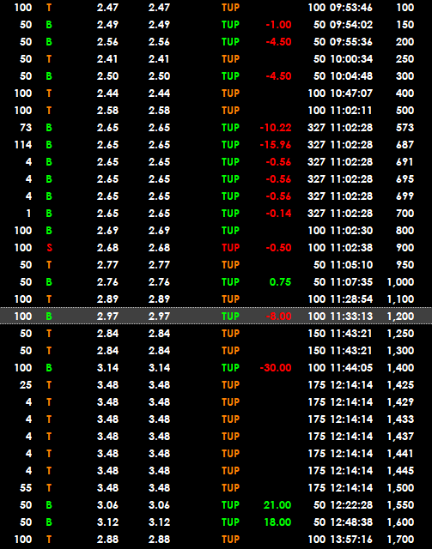This screenshot has height=549, width=432.
Task: Click price 2.88 in first price column
Action: pos(107,540)
